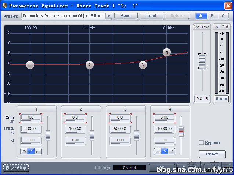The height and width of the screenshot is (175, 234).
Task: Confirm the dialog with OK
Action: pos(162,168)
